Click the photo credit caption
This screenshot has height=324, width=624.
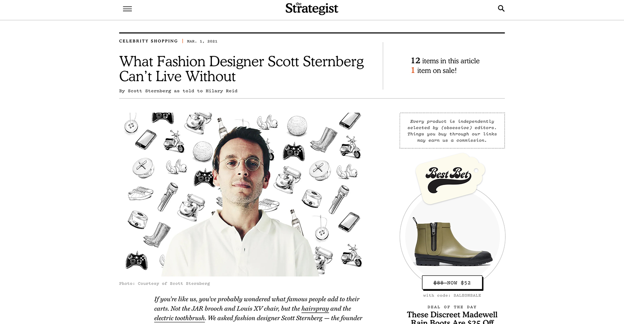coord(164,283)
